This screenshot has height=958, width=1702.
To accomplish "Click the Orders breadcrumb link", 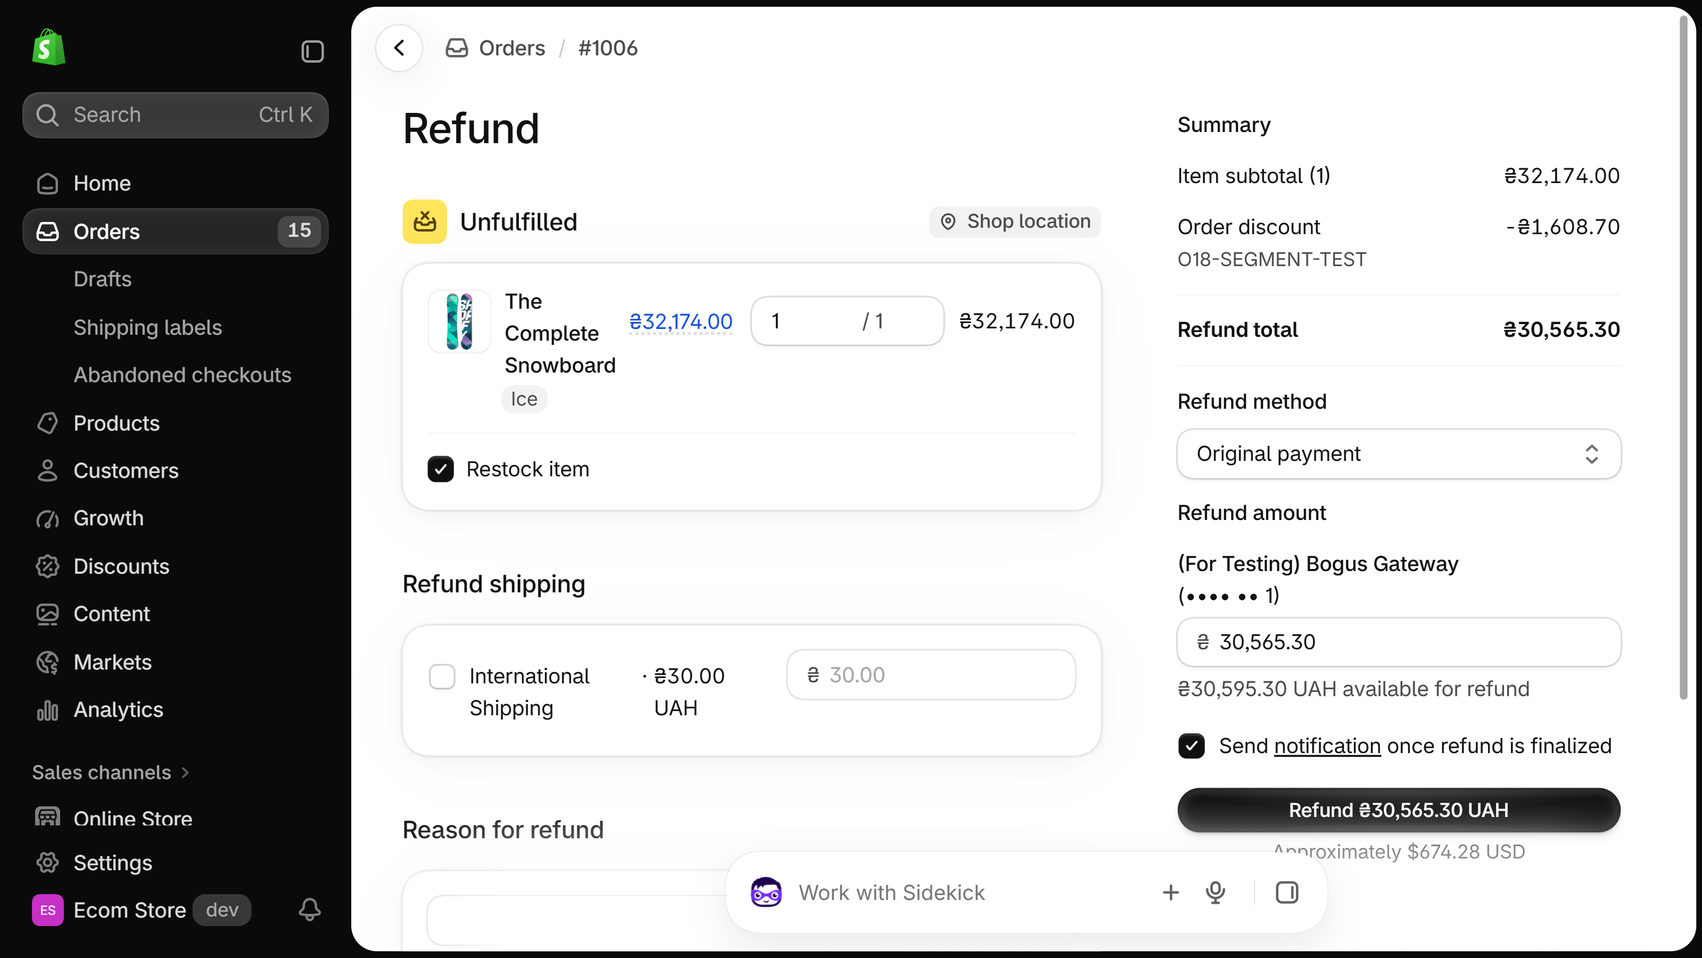I will 512,47.
